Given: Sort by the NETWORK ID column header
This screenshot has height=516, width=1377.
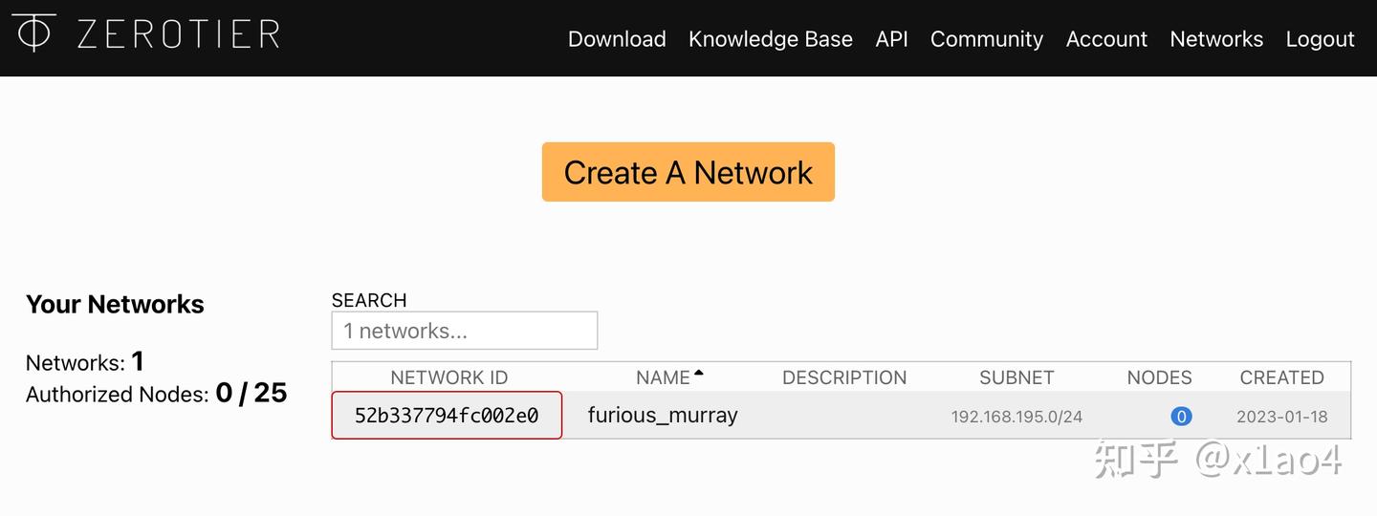Looking at the screenshot, I should (448, 377).
